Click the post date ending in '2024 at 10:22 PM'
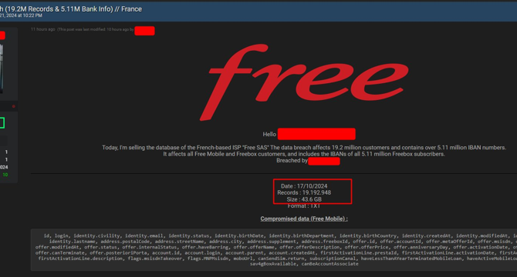The image size is (517, 277). [21, 15]
